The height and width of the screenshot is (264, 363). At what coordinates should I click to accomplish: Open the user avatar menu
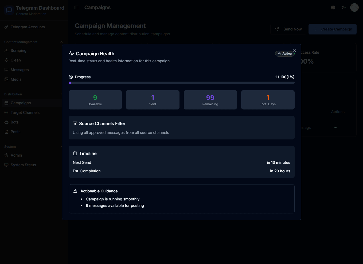pos(354,7)
